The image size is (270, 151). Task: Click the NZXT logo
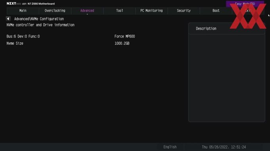(x=12, y=4)
